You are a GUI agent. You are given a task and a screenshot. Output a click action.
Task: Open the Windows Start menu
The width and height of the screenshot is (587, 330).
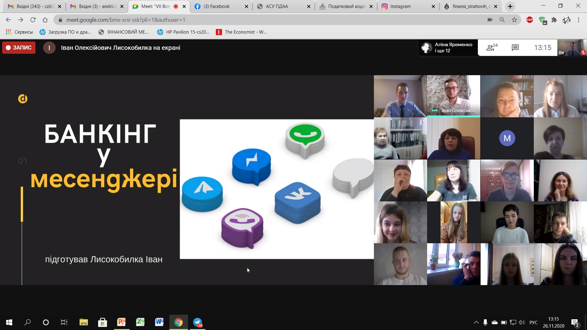(9, 322)
